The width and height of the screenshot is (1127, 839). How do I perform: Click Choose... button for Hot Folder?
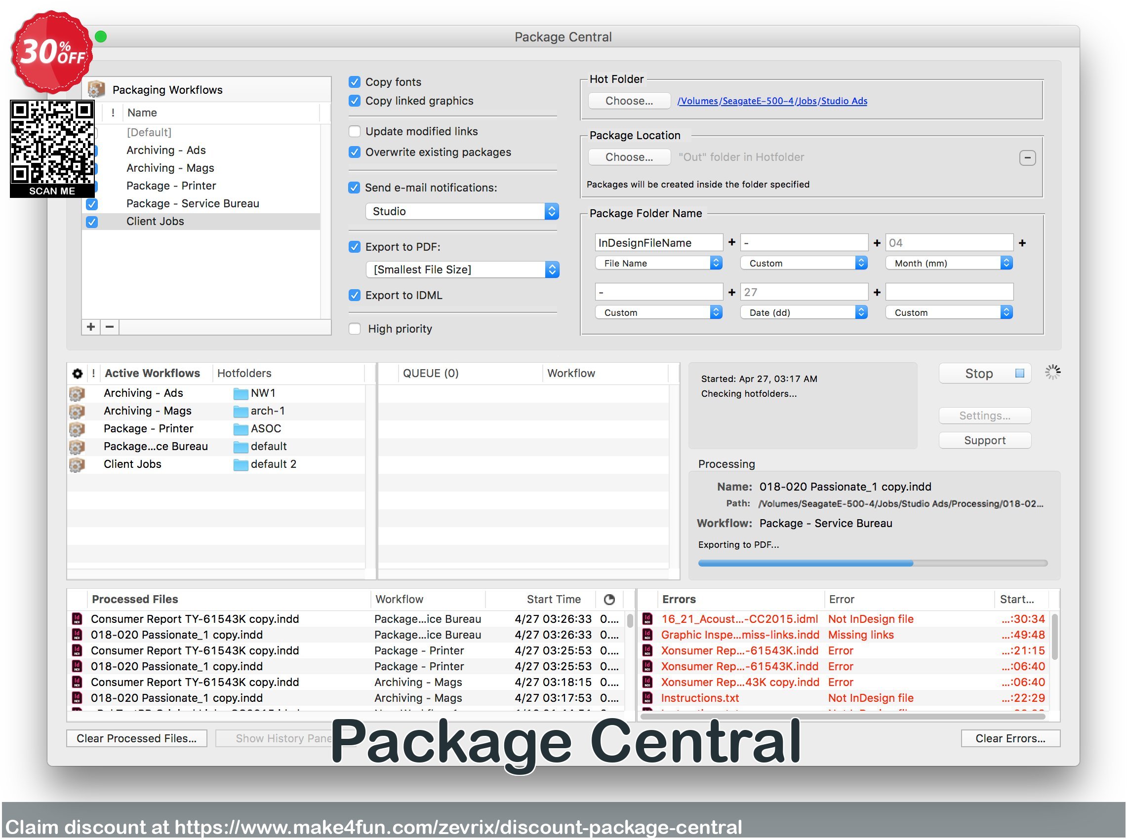[x=629, y=101]
